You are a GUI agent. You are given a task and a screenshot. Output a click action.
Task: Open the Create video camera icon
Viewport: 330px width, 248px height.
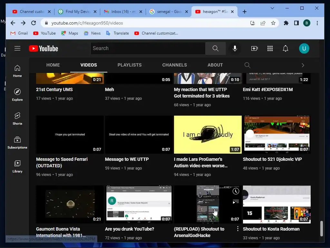coord(255,48)
